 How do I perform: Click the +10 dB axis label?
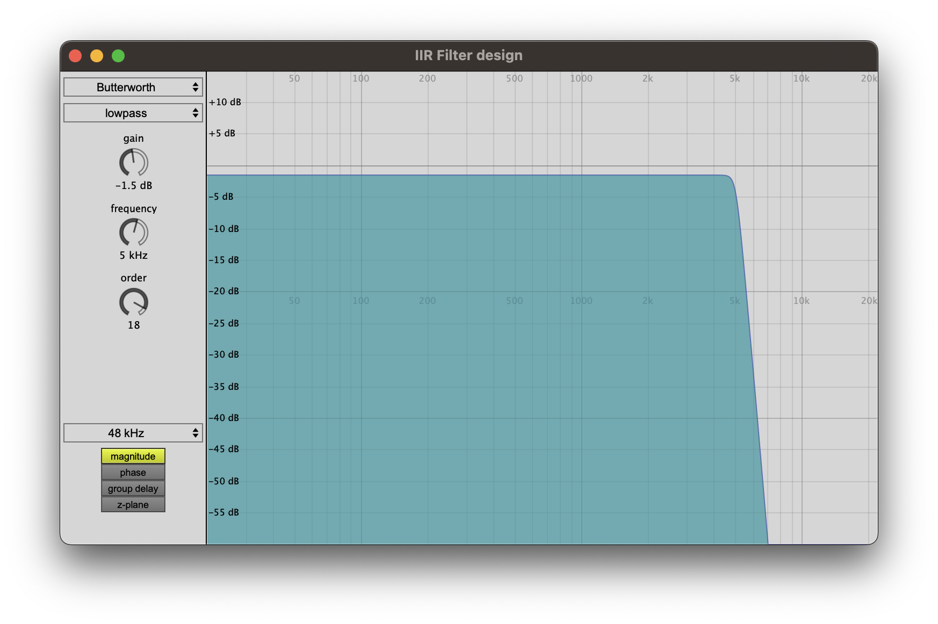[225, 102]
